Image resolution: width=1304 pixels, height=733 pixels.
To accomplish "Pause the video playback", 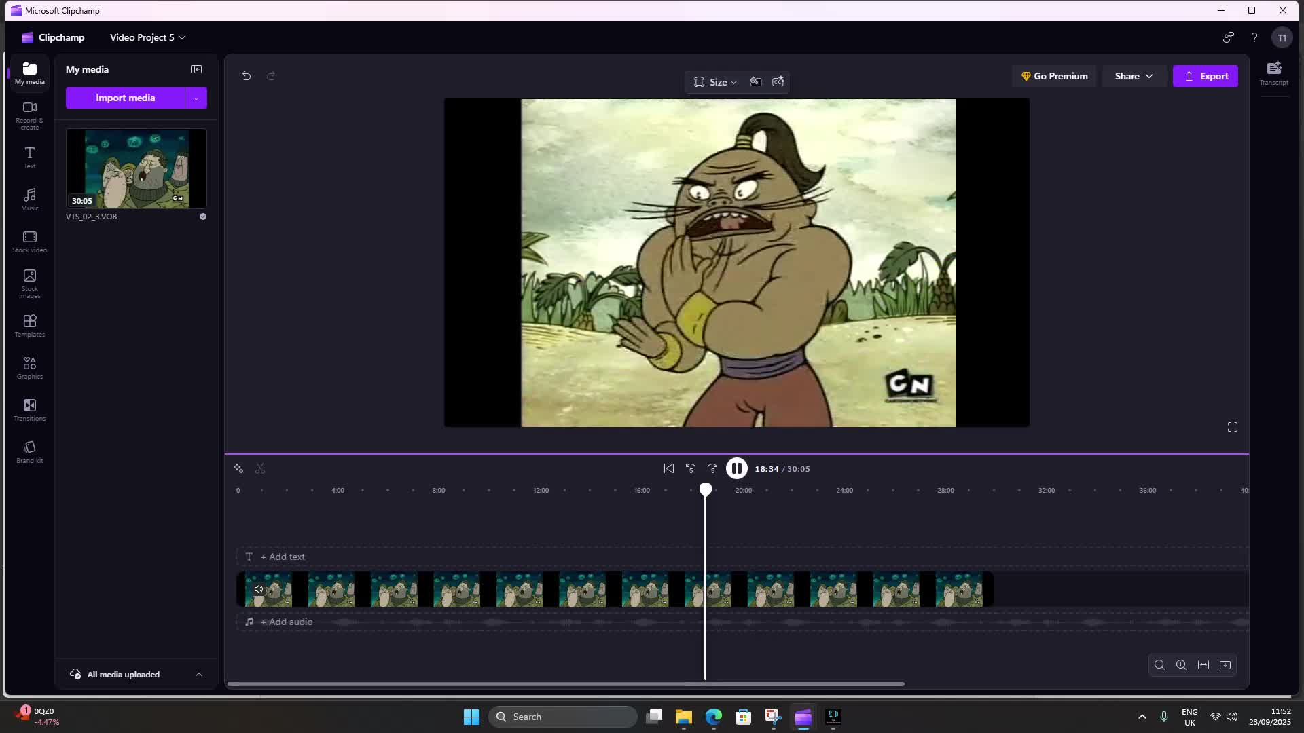I will [737, 468].
